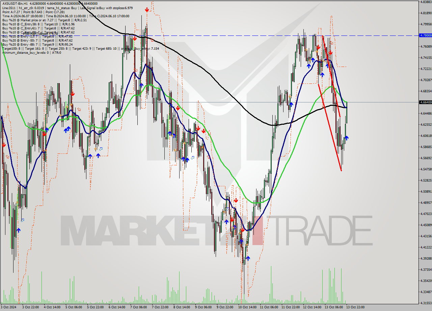Click the '4 Oct 14:00' time axis label
Viewport: 432px width, 311px height.
click(52, 307)
